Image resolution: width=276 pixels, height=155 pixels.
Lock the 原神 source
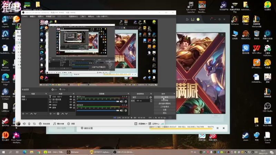pyautogui.click(x=74, y=107)
